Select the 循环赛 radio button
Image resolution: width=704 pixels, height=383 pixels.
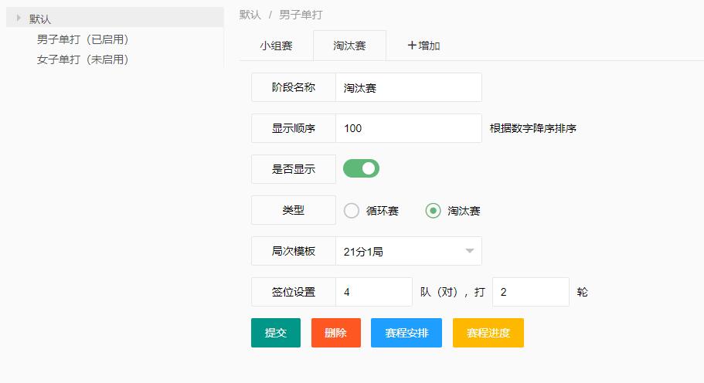[x=351, y=211]
